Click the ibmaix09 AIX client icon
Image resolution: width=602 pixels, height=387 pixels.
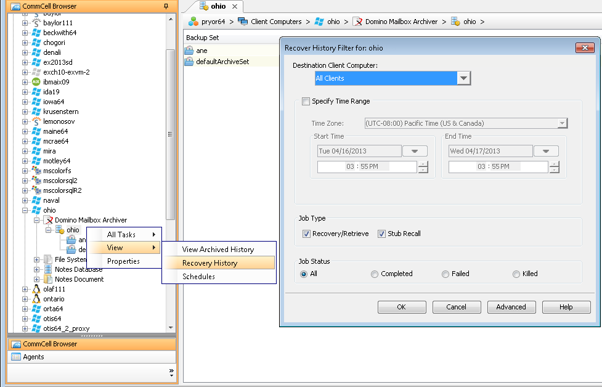point(36,82)
